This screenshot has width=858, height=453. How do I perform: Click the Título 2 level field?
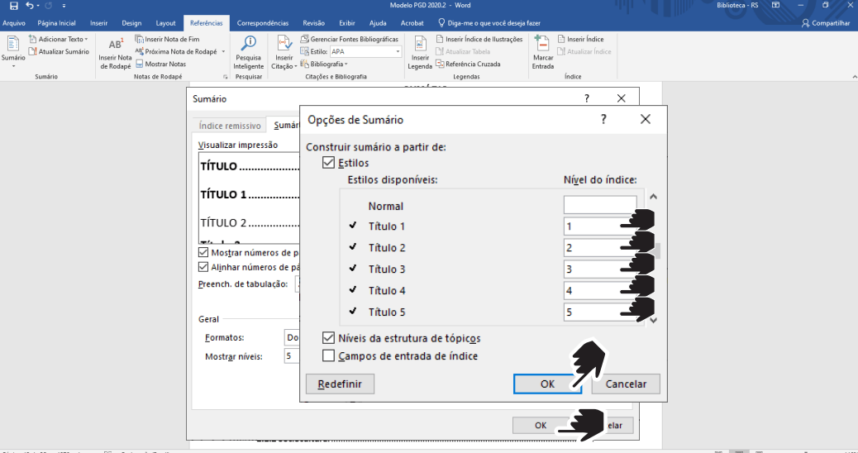coord(600,248)
